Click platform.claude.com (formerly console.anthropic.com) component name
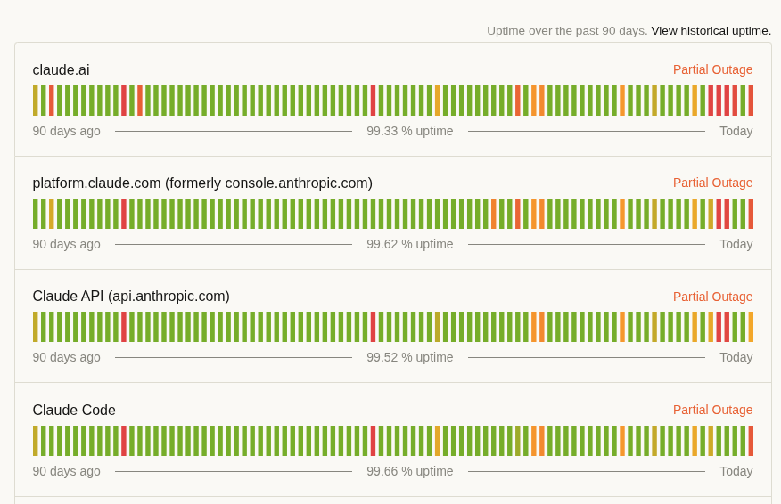This screenshot has height=504, width=781. pyautogui.click(x=202, y=183)
